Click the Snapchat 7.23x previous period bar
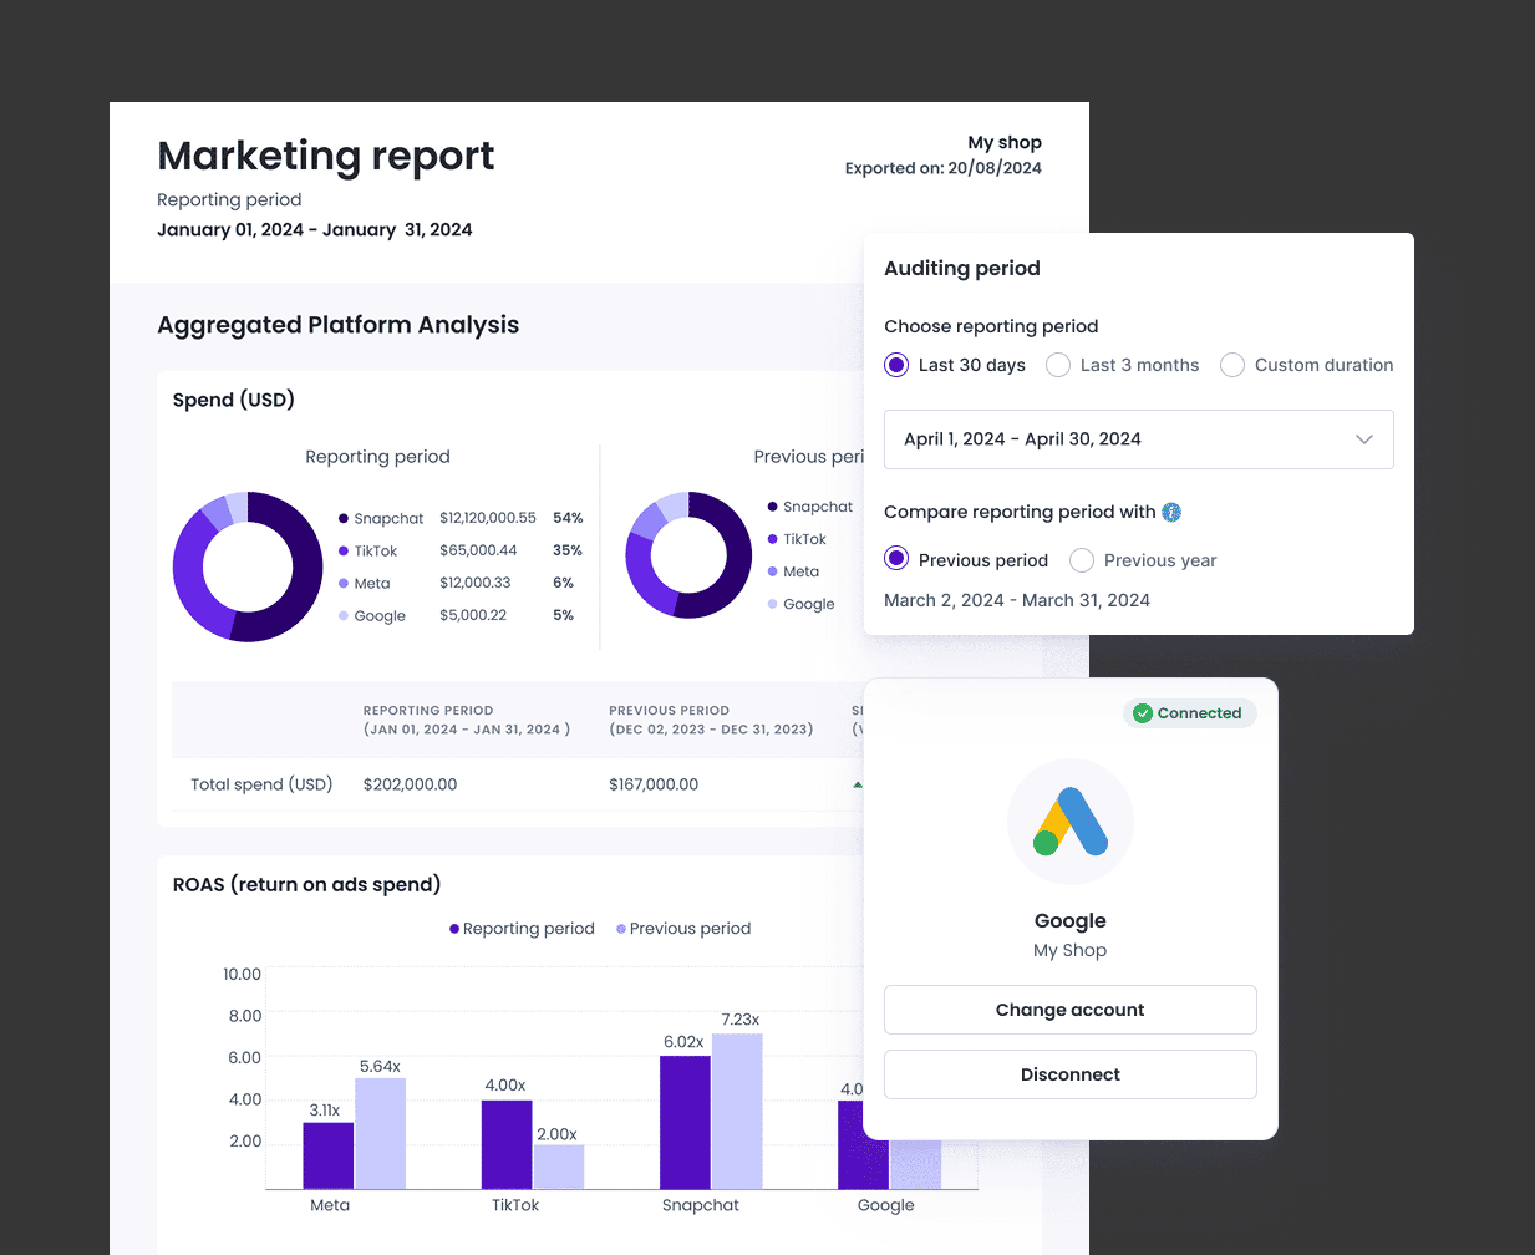The image size is (1535, 1255). pyautogui.click(x=736, y=1110)
